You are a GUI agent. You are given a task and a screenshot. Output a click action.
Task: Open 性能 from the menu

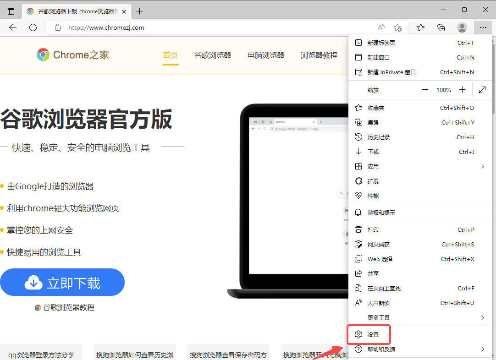tap(420, 196)
